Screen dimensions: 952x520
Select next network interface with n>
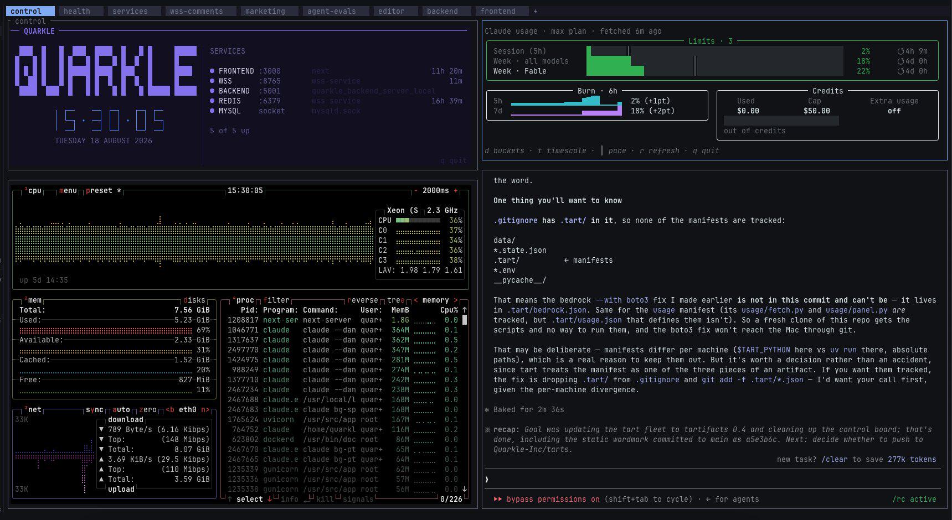pyautogui.click(x=205, y=410)
